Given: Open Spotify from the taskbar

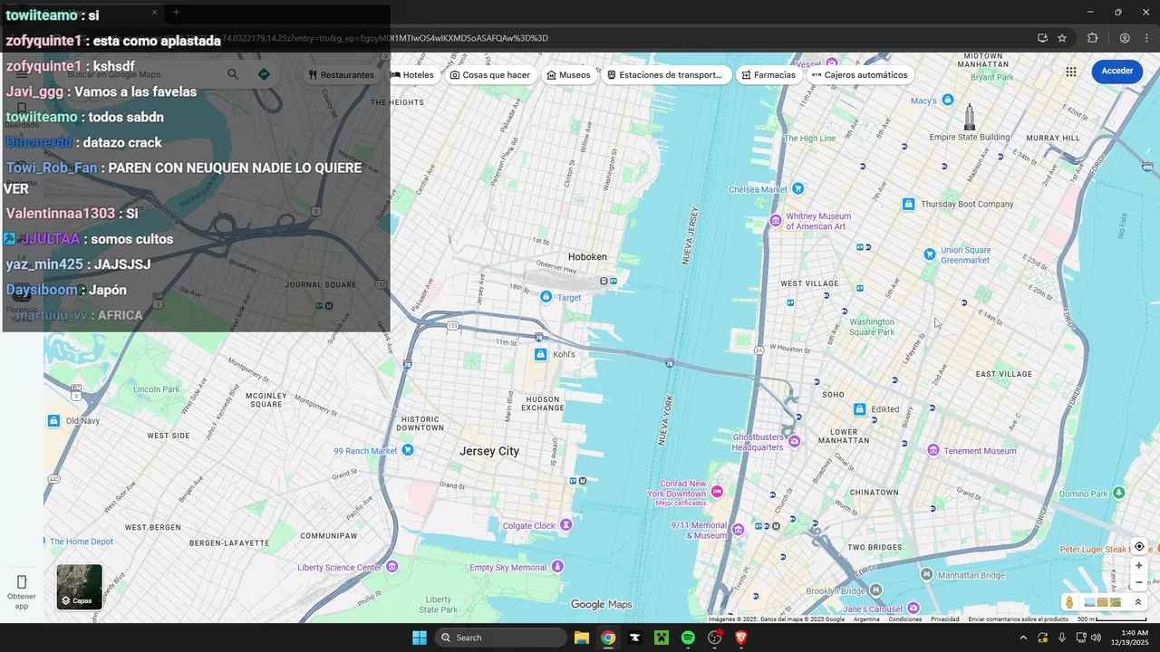Looking at the screenshot, I should [688, 638].
